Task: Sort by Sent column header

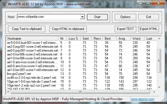Action: click(86, 38)
